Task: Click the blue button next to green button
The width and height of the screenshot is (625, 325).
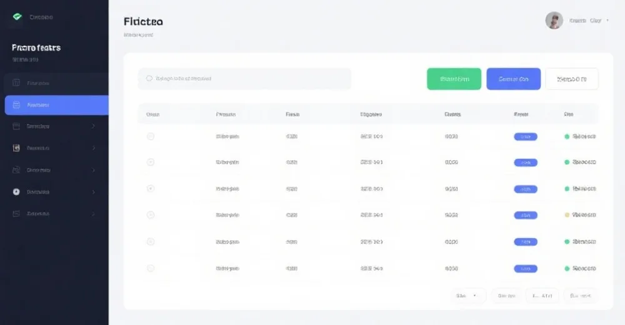Action: (x=513, y=79)
